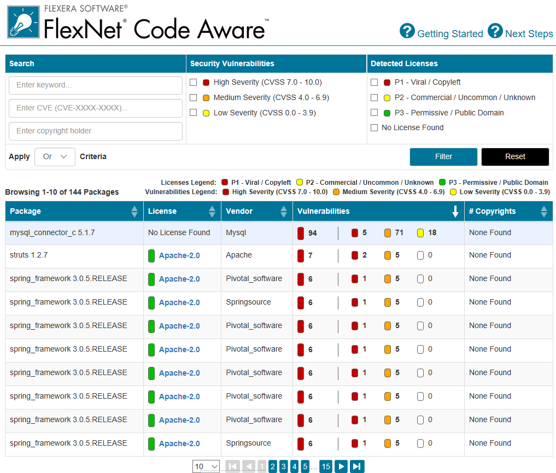Go to next page arrow in pagination
Viewport: 556px width, 473px height.
coord(341,466)
